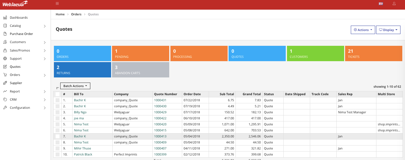Open the user profile icon
This screenshot has height=160, width=405.
(394, 4)
